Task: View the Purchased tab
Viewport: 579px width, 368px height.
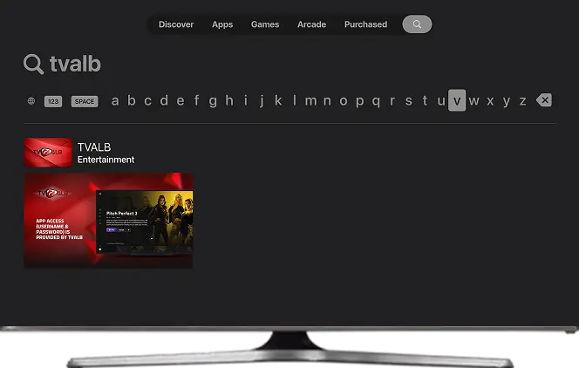Action: [366, 24]
